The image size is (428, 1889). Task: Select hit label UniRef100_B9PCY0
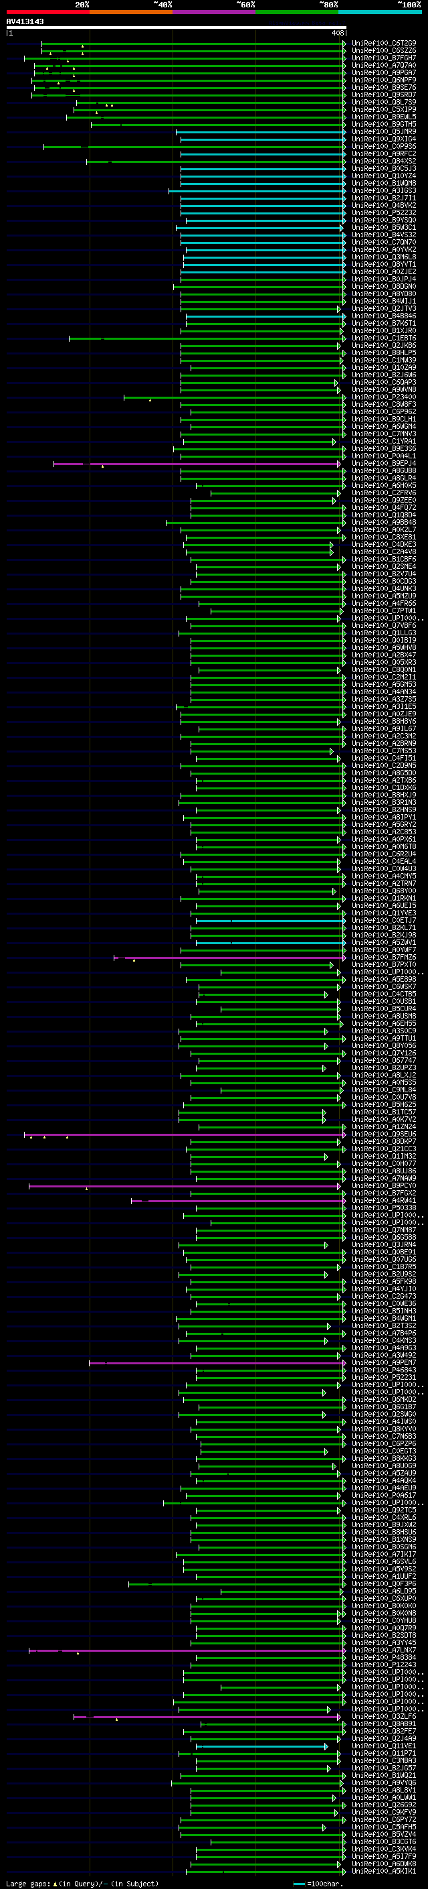click(x=383, y=1186)
